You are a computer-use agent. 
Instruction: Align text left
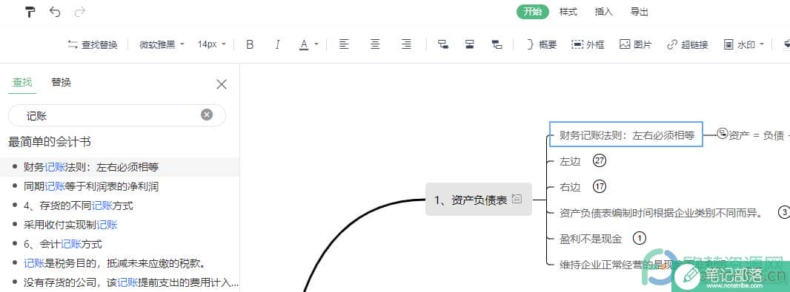point(344,44)
